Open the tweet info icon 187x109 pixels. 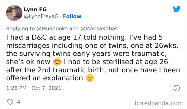(177, 88)
